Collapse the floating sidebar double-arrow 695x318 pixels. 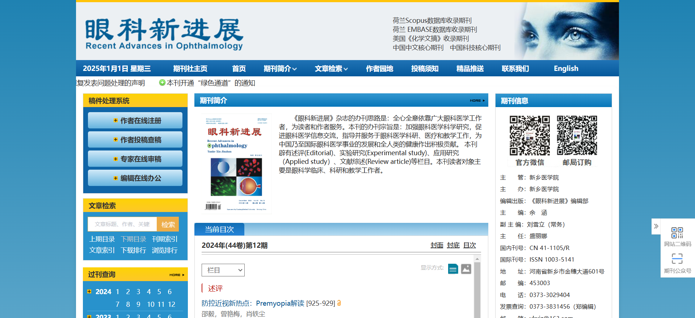(656, 226)
